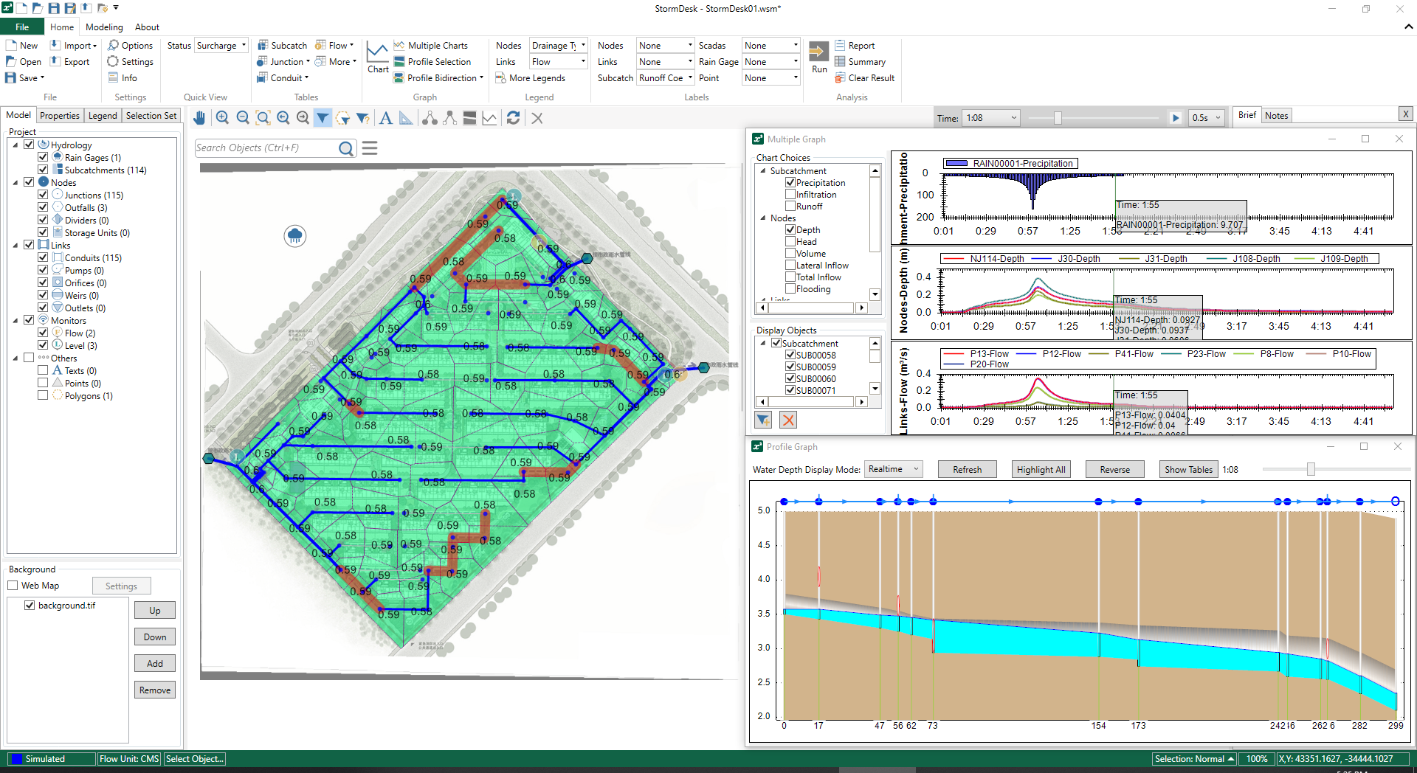
Task: Click play on the time animation
Action: click(1176, 118)
